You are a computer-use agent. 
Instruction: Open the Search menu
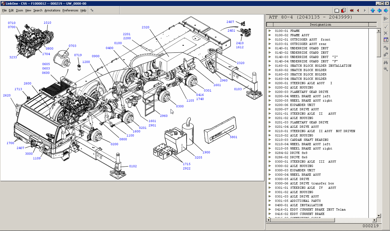pos(38,10)
